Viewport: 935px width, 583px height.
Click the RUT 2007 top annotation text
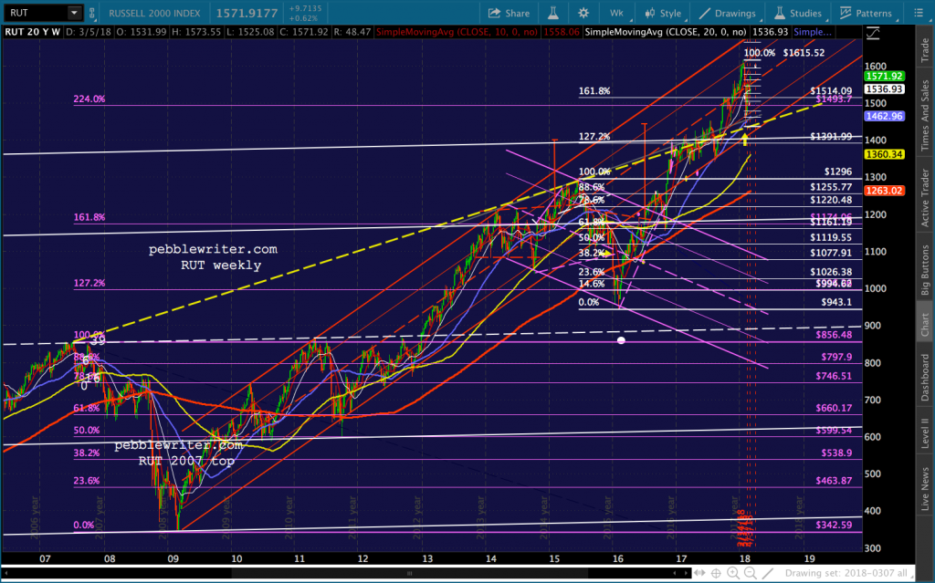(x=186, y=461)
